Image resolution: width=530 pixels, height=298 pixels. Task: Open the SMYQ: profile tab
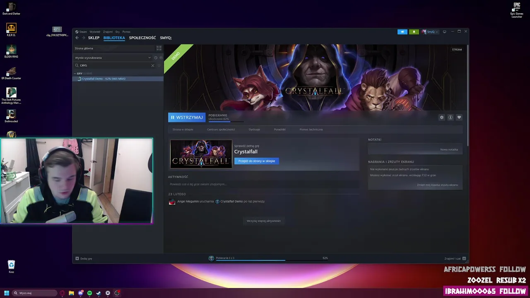click(x=166, y=38)
